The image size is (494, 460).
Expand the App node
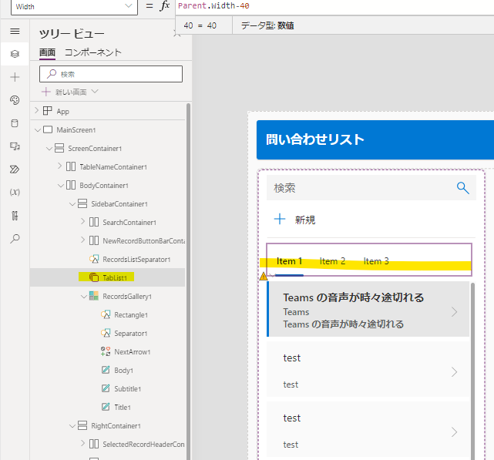36,110
